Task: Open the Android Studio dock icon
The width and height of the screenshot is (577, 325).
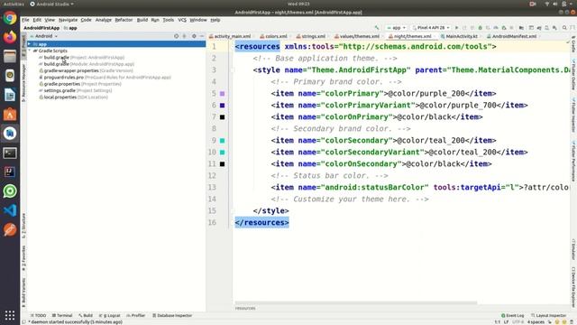Action: [x=10, y=134]
